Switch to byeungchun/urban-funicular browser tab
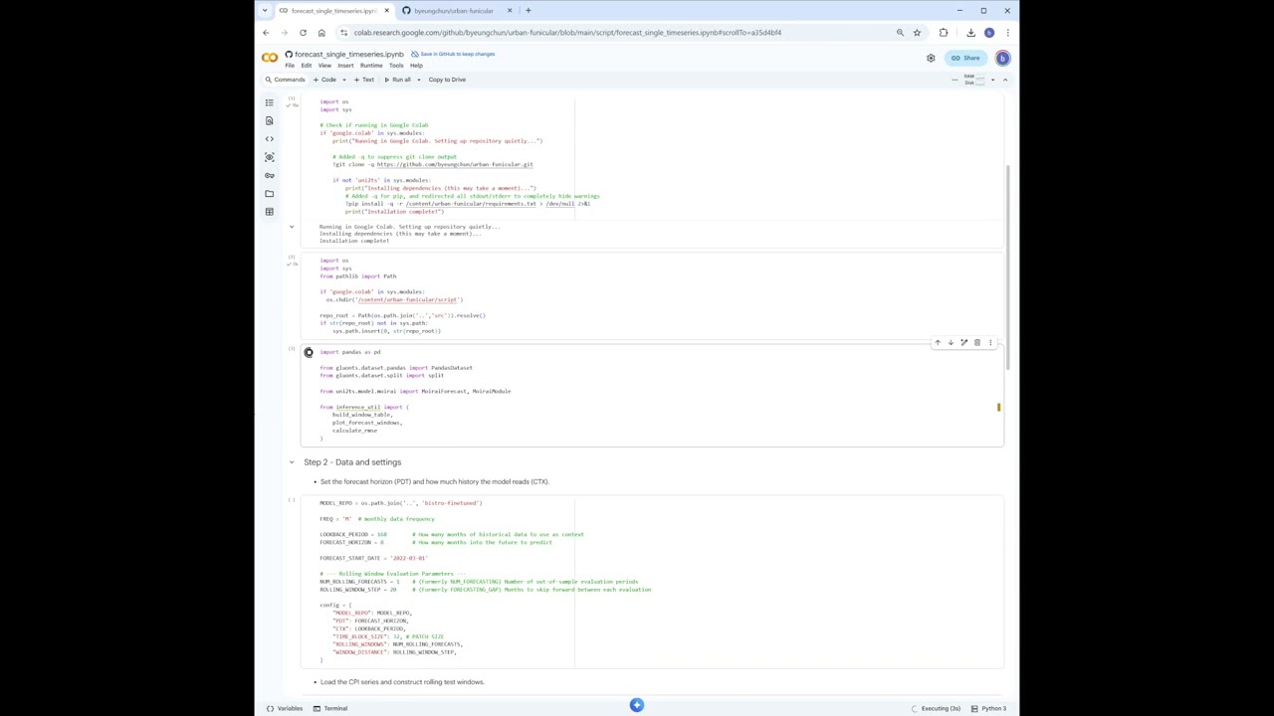The height and width of the screenshot is (716, 1274). coord(454,11)
